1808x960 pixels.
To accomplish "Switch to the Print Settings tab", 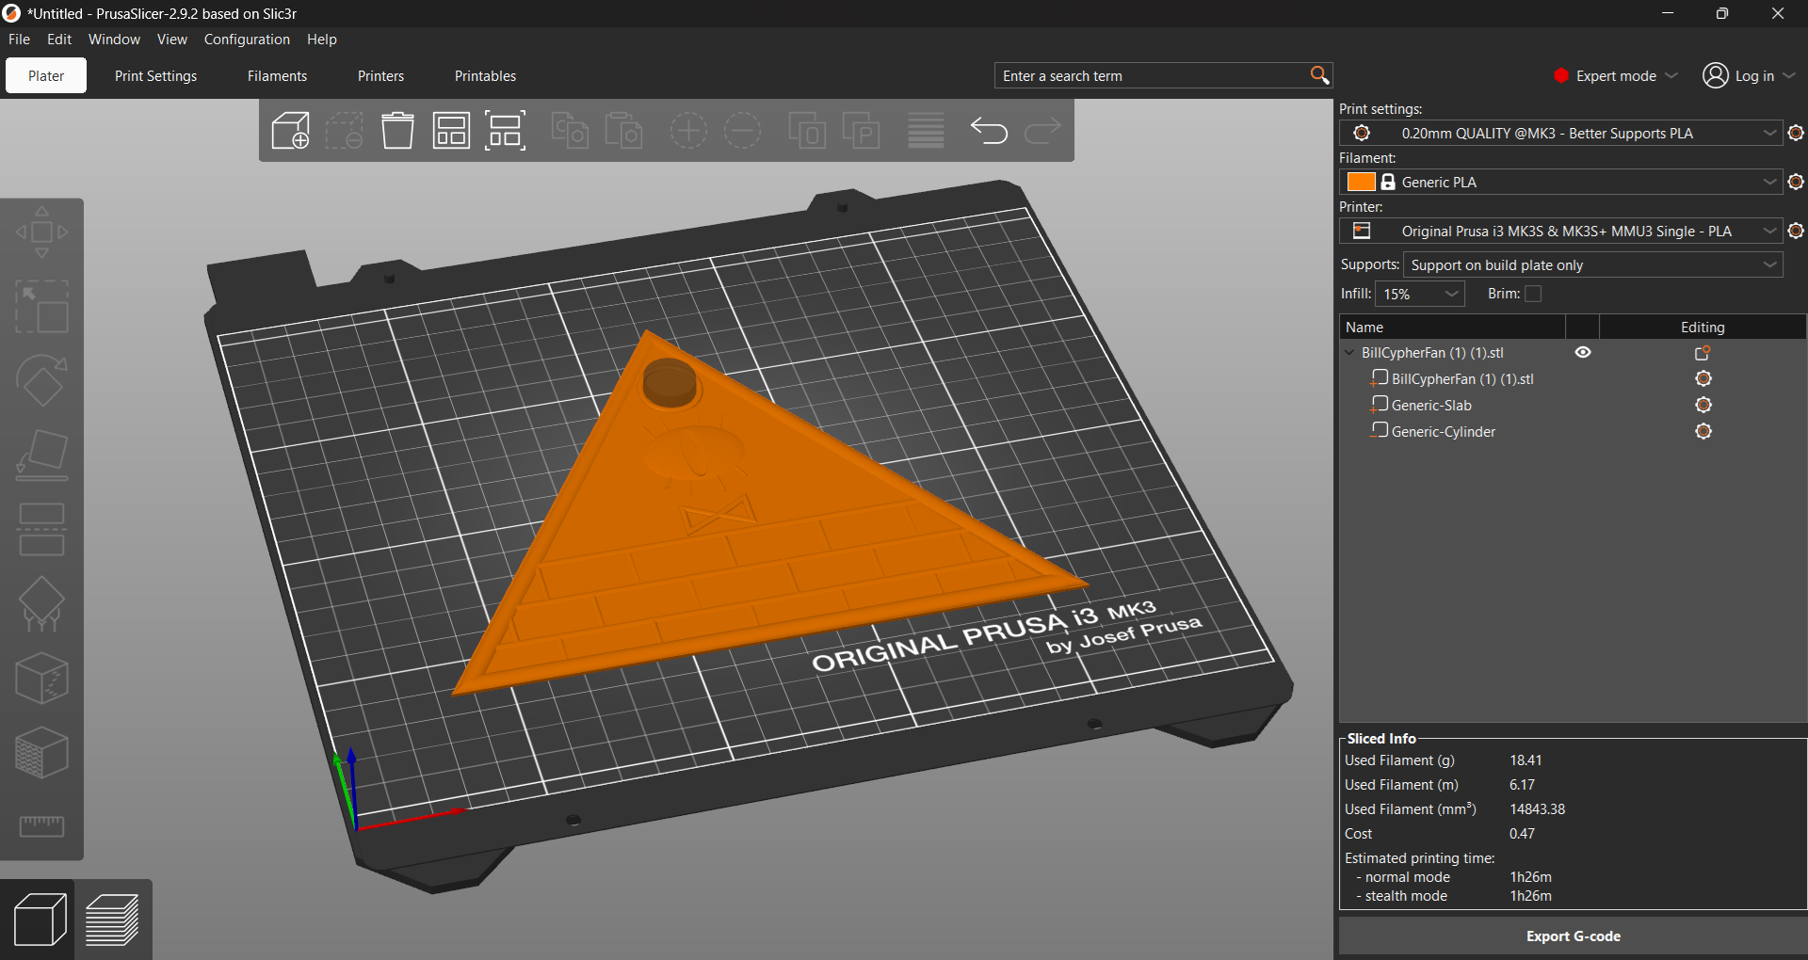I will click(x=155, y=75).
